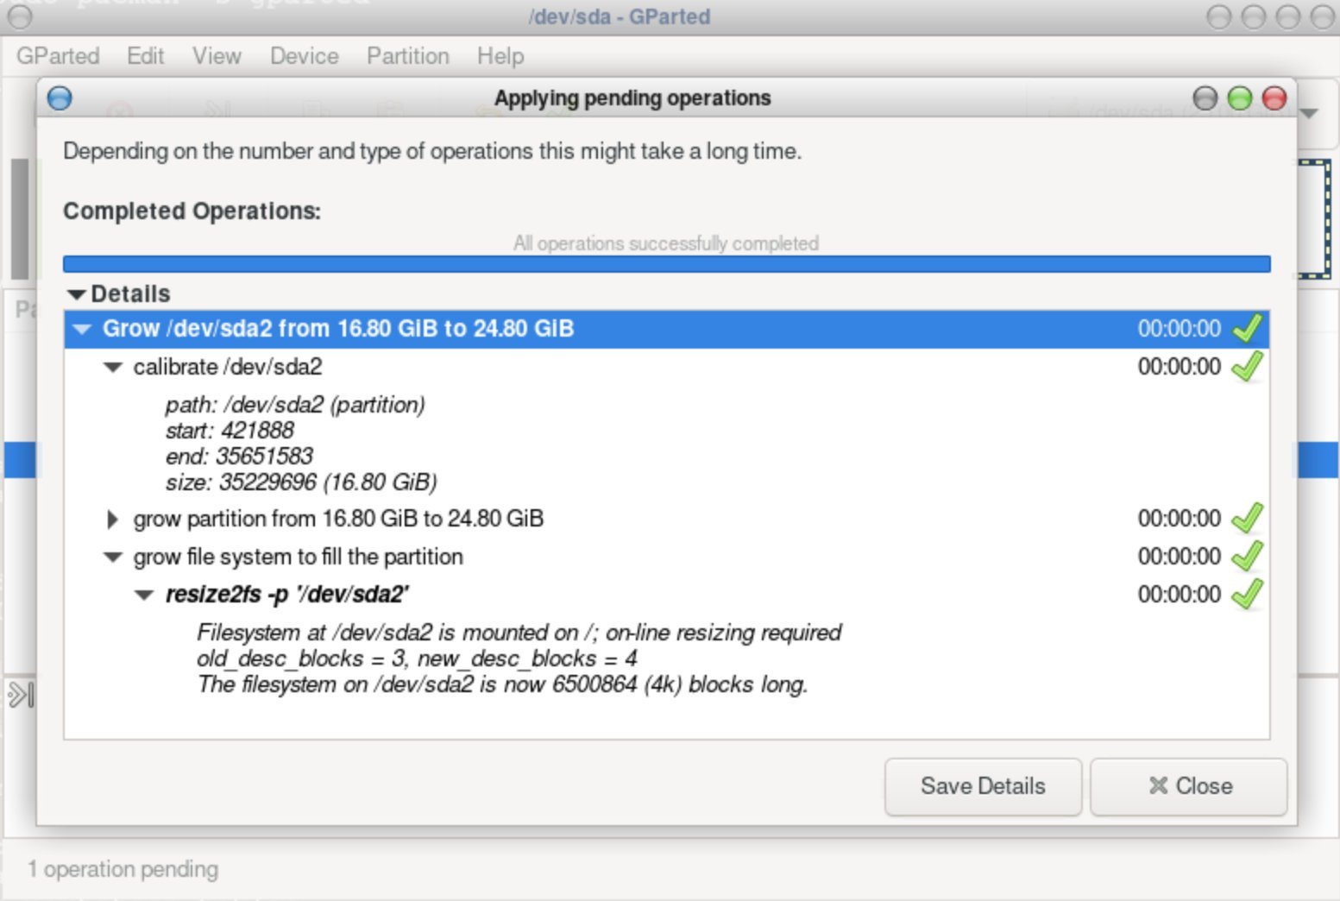This screenshot has width=1340, height=901.
Task: Collapse the Details section
Action: [x=77, y=294]
